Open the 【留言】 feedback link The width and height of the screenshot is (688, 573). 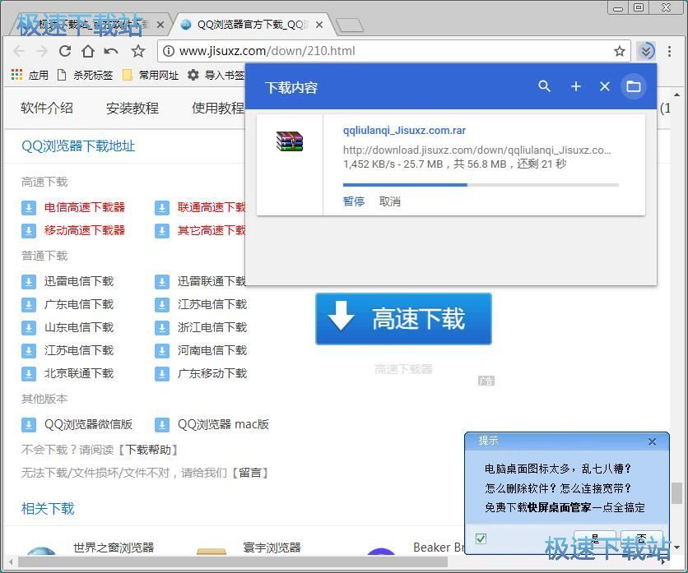(249, 473)
